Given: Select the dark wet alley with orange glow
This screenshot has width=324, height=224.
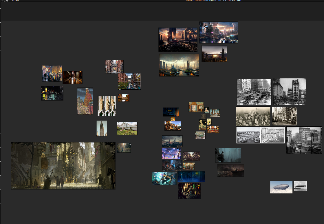Looking at the screenshot, I should 72,78.
